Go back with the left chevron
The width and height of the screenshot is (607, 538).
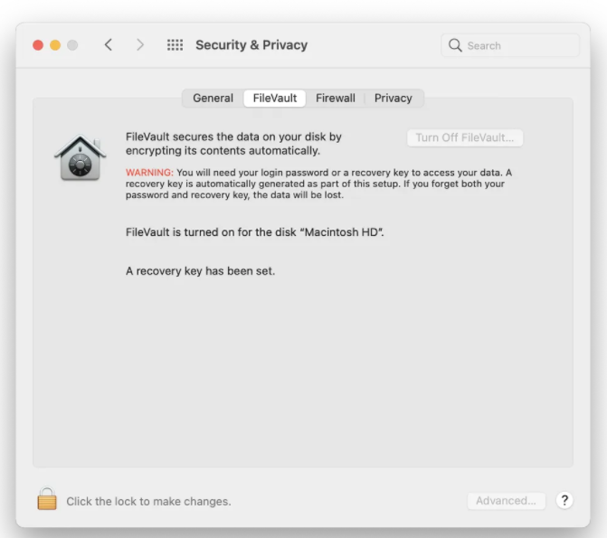109,45
